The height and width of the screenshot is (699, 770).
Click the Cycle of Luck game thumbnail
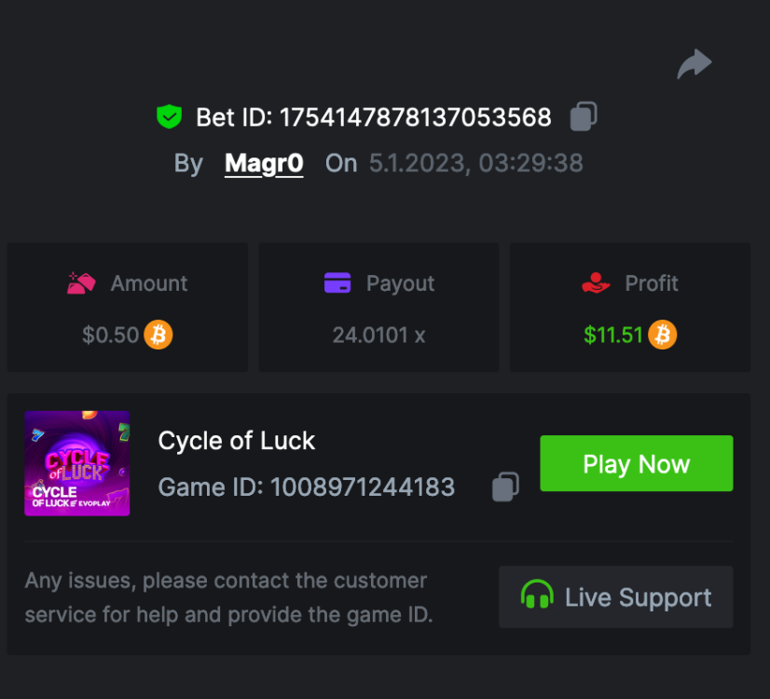click(x=77, y=463)
